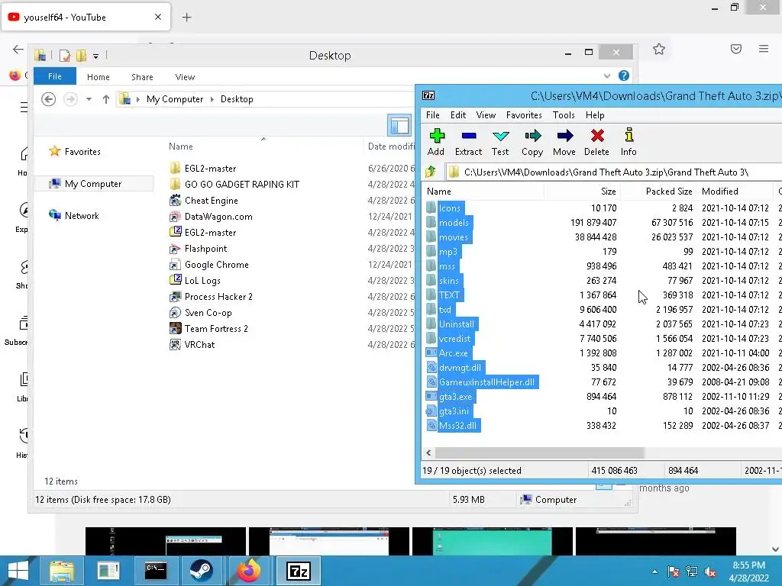The height and width of the screenshot is (586, 782).
Task: Open the Firefox hamburger menu
Action: coord(764,49)
